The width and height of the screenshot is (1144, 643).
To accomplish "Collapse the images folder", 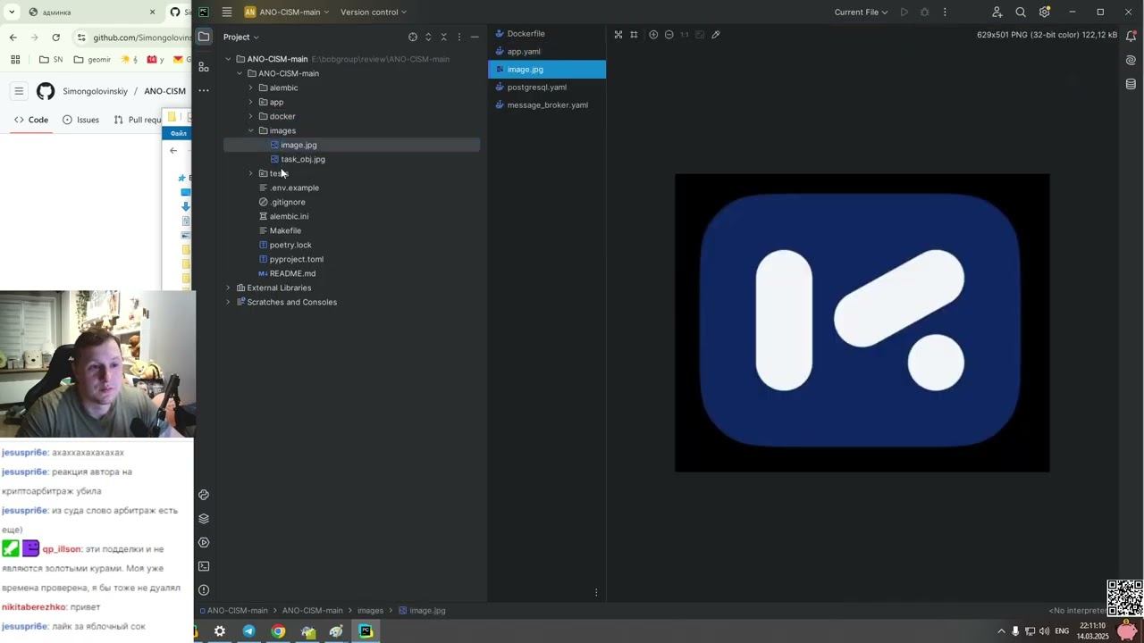I will click(251, 130).
